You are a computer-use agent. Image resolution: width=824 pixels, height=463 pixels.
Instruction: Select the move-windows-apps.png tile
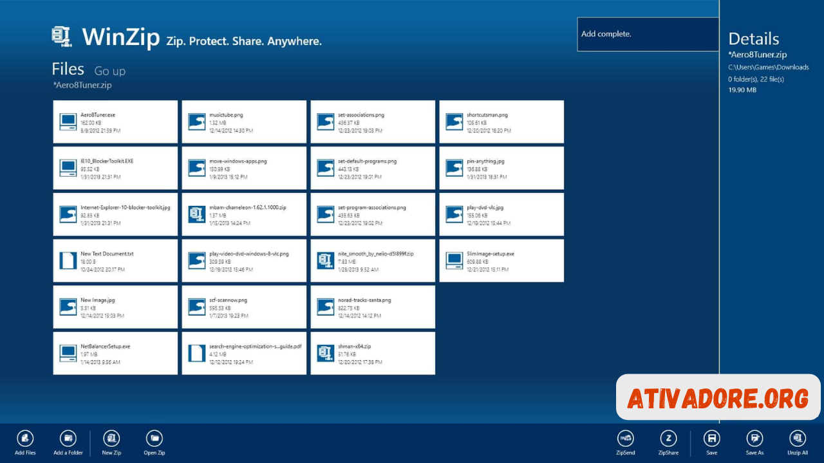tap(244, 168)
